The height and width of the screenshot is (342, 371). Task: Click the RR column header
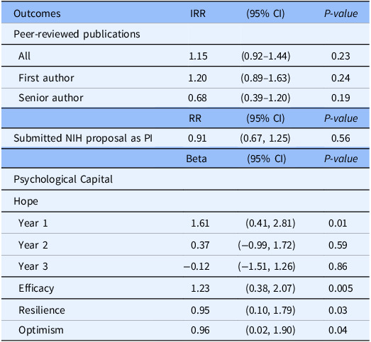tap(195, 118)
